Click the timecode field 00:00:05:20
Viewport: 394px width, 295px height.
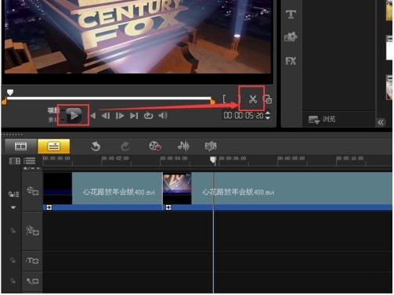tap(244, 116)
